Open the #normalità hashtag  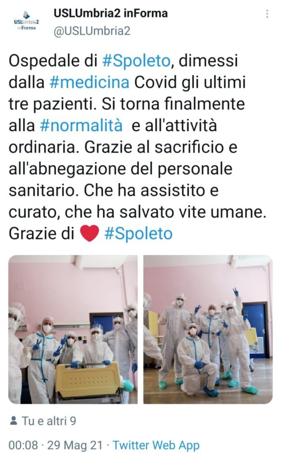pos(81,126)
